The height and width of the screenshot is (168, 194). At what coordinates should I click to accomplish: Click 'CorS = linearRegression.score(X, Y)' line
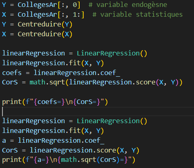coord(71,150)
